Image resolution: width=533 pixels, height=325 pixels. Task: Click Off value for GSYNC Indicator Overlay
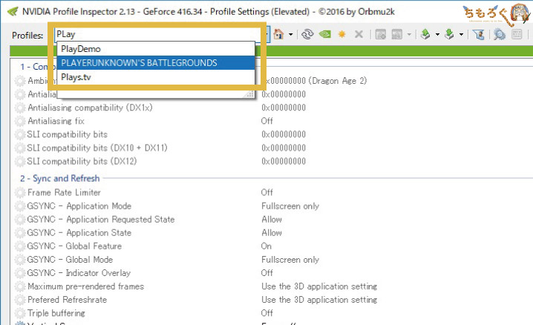pyautogui.click(x=267, y=273)
